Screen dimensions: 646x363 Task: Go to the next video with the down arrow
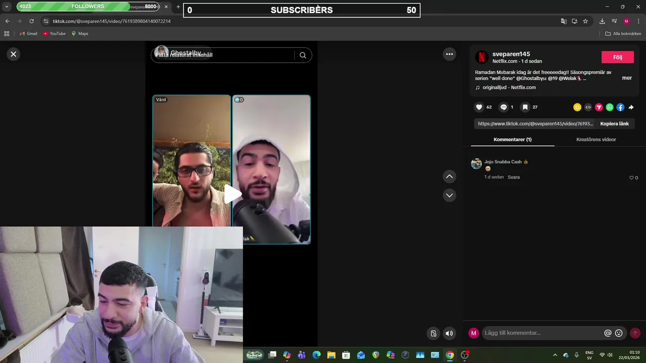449,195
